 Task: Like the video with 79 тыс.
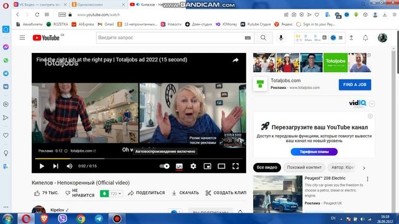pyautogui.click(x=46, y=193)
